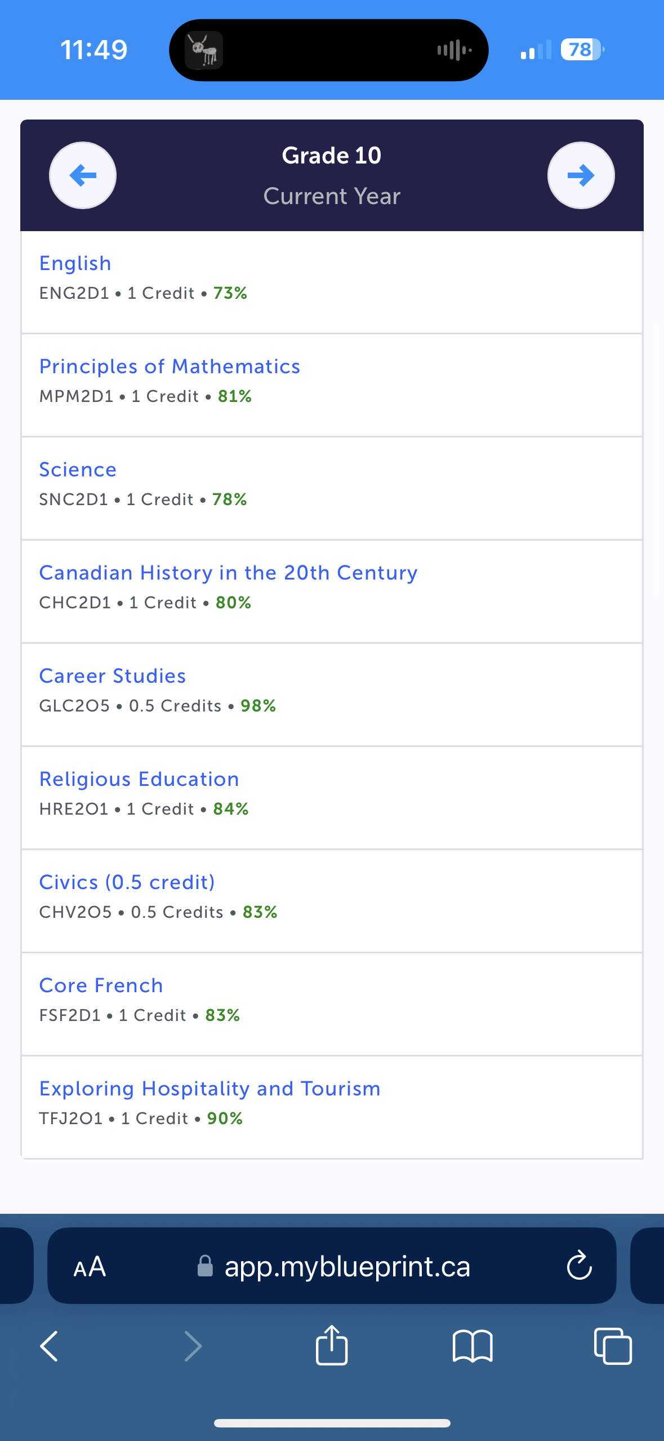Screen dimensions: 664x1441
Task: Open the AA reader text options
Action: coord(90,1267)
